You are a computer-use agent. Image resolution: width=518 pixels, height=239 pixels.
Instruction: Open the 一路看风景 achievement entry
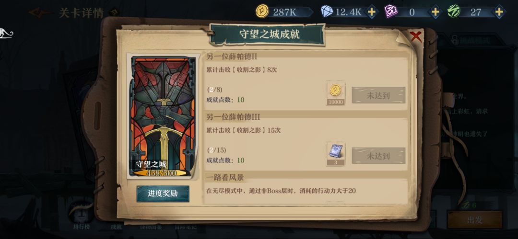306,186
